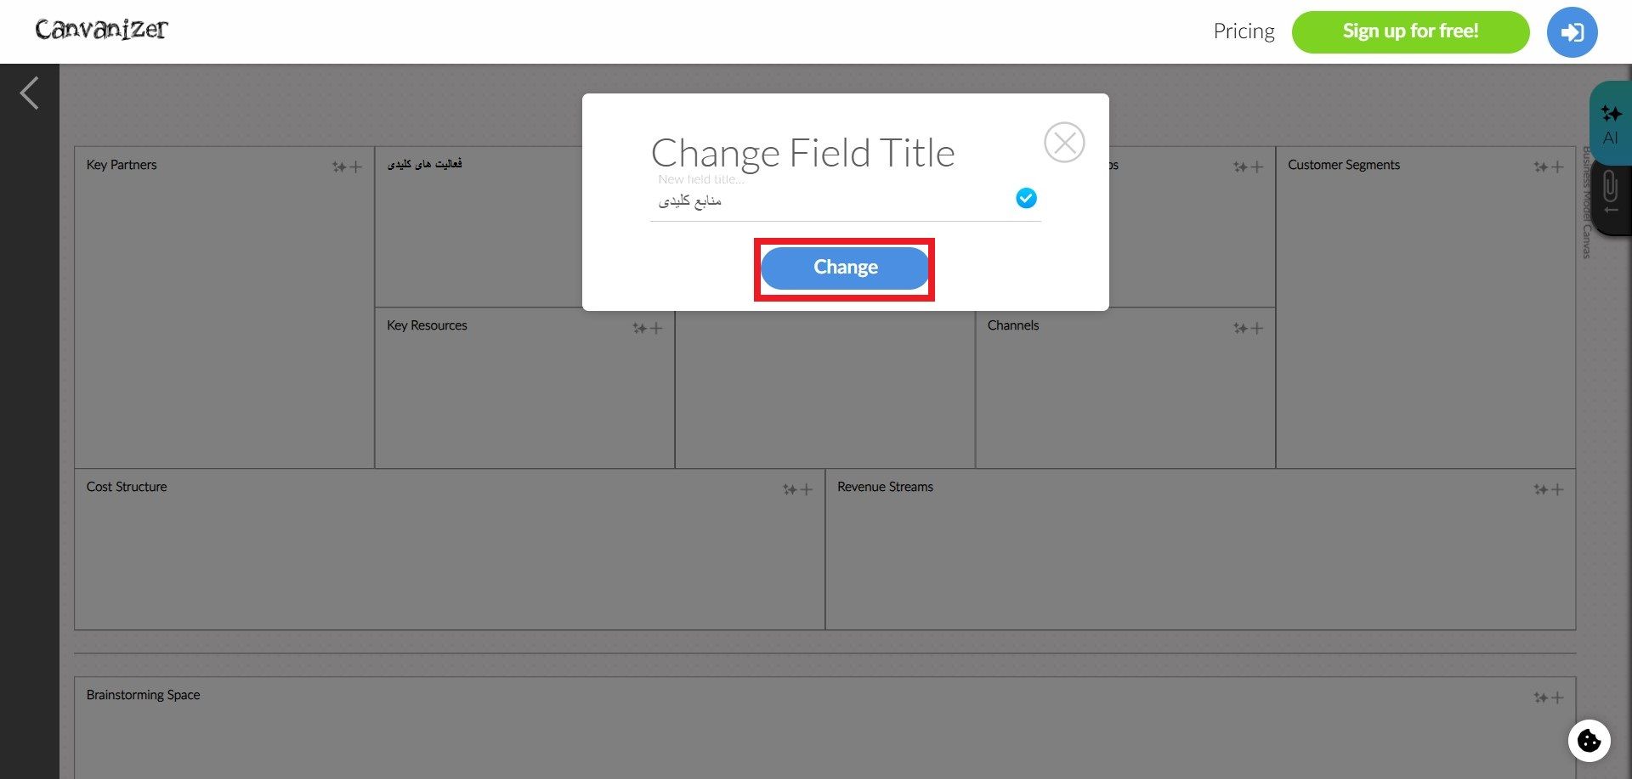Open the Pricing page
1632x779 pixels.
click(1244, 31)
